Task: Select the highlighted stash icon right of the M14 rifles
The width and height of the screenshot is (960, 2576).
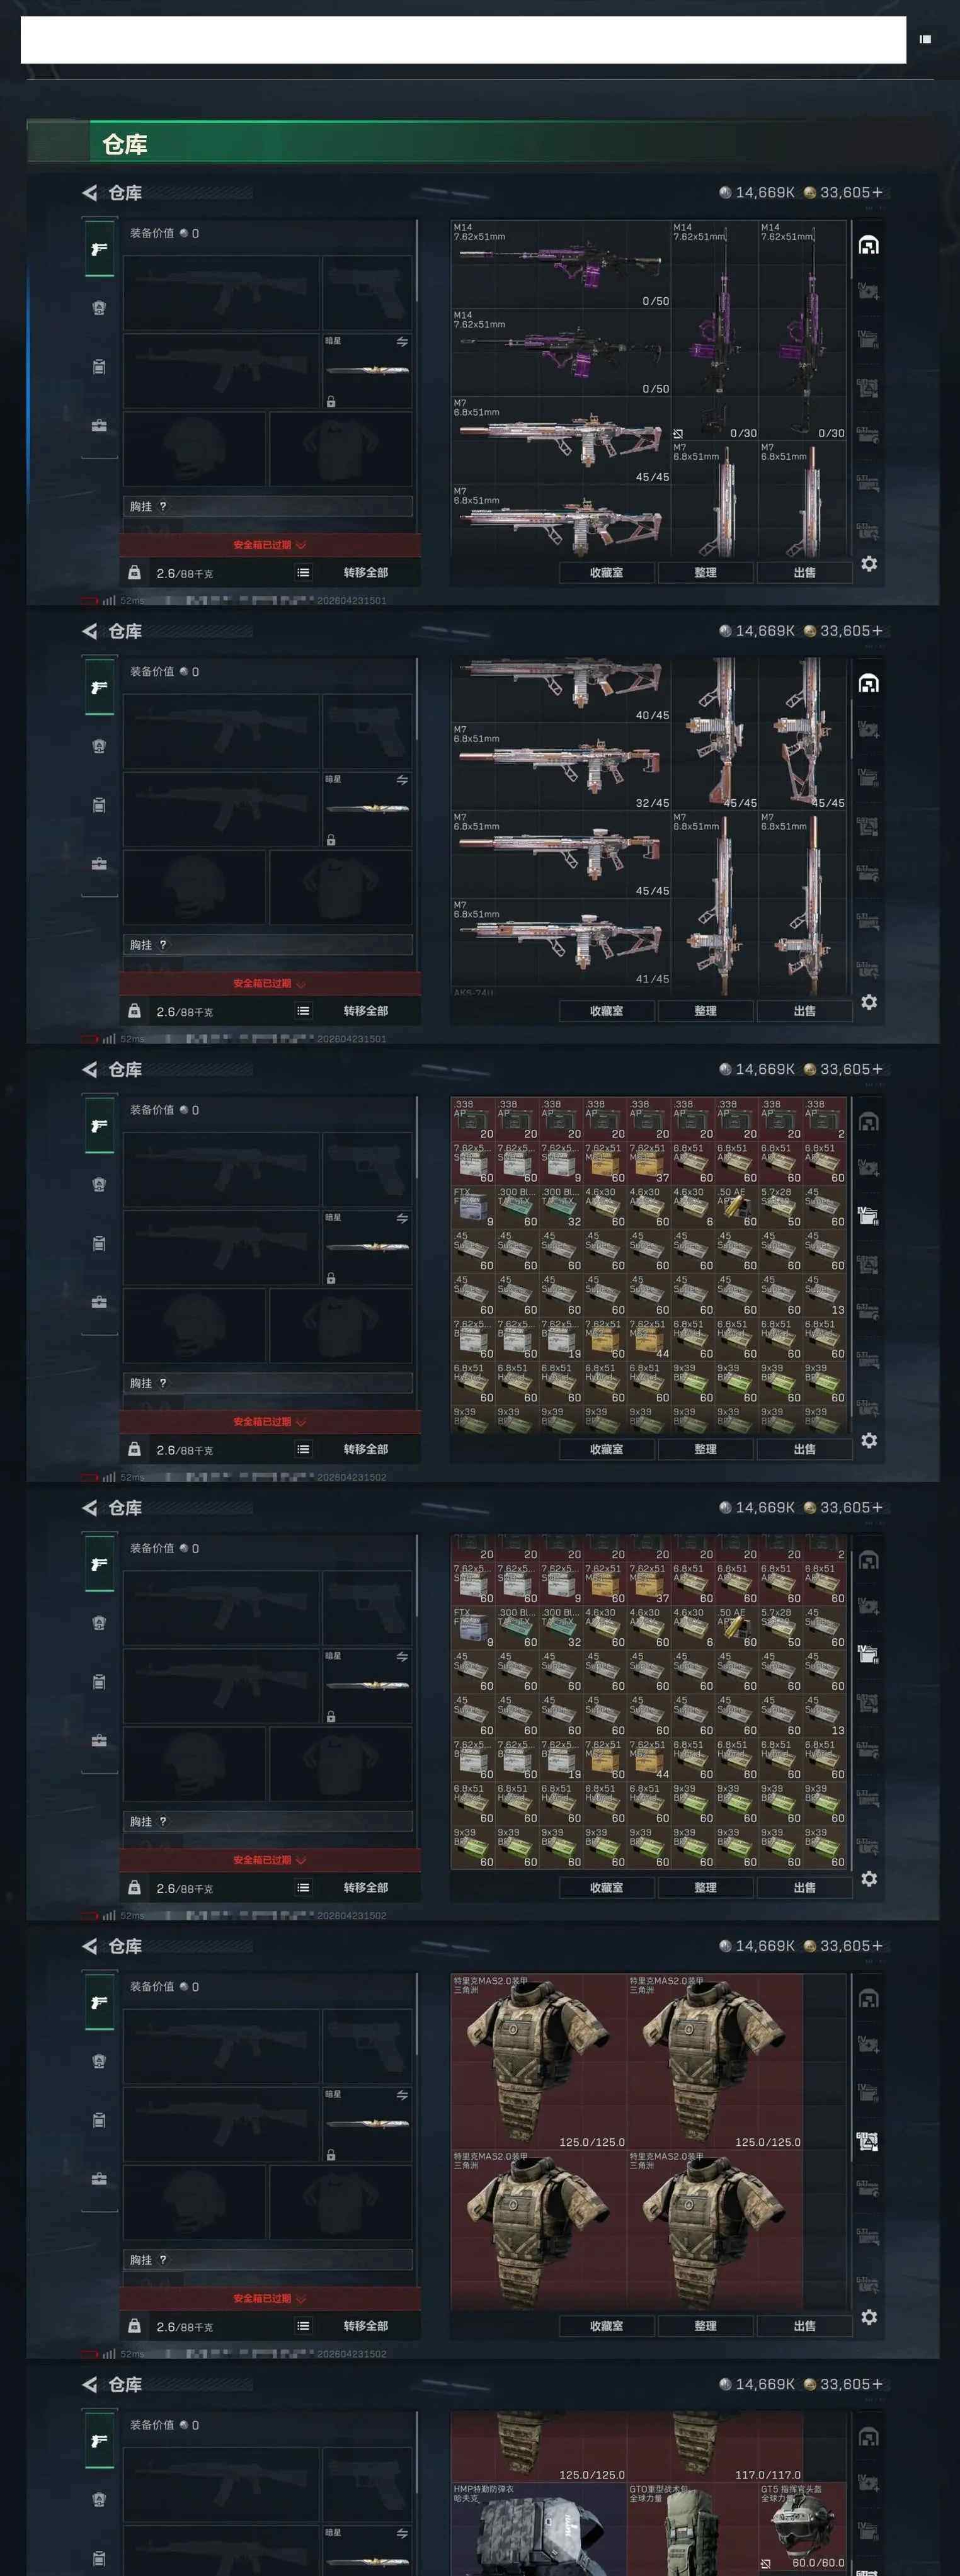Action: click(x=869, y=245)
